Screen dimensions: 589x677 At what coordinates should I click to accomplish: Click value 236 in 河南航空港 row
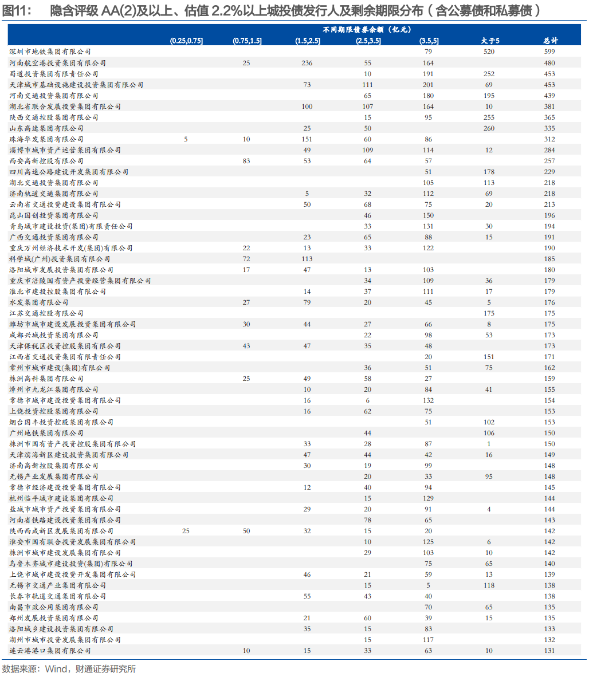[x=307, y=63]
